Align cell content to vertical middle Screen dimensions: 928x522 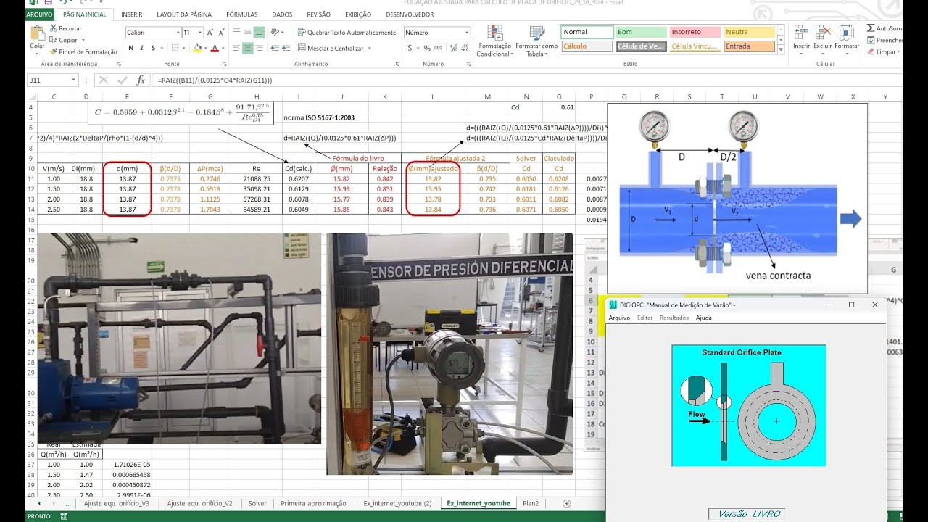[x=248, y=33]
